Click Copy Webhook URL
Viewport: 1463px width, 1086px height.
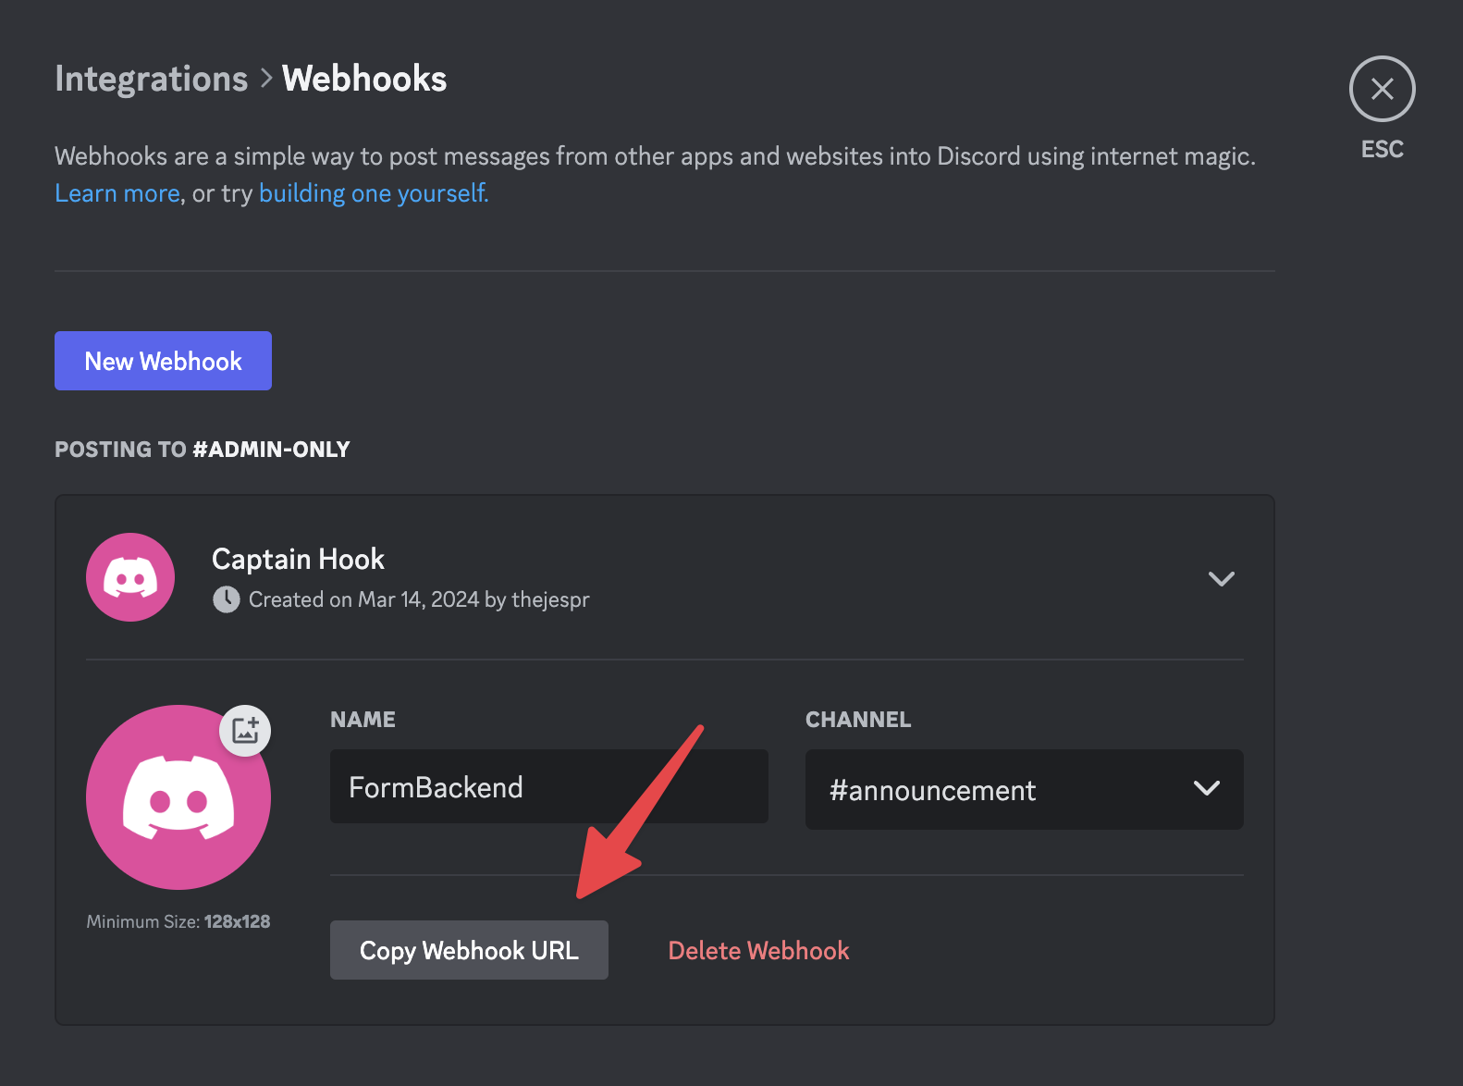pos(469,950)
